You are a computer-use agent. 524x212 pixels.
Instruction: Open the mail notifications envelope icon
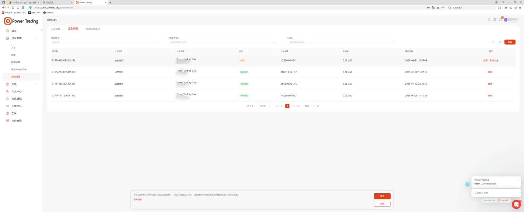[500, 20]
